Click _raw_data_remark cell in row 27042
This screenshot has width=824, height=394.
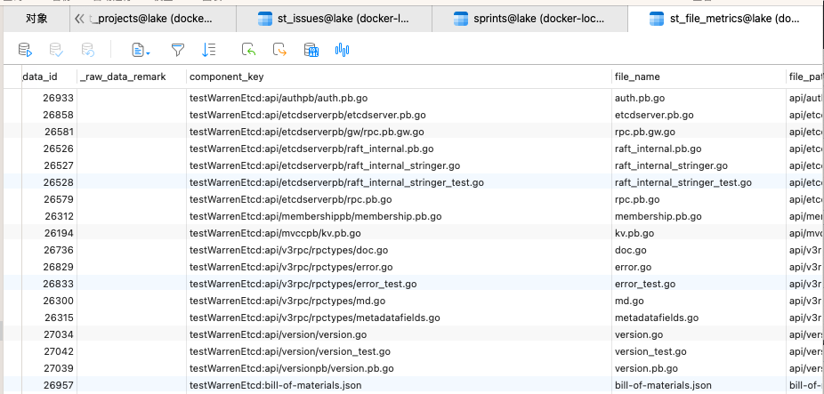pos(132,351)
